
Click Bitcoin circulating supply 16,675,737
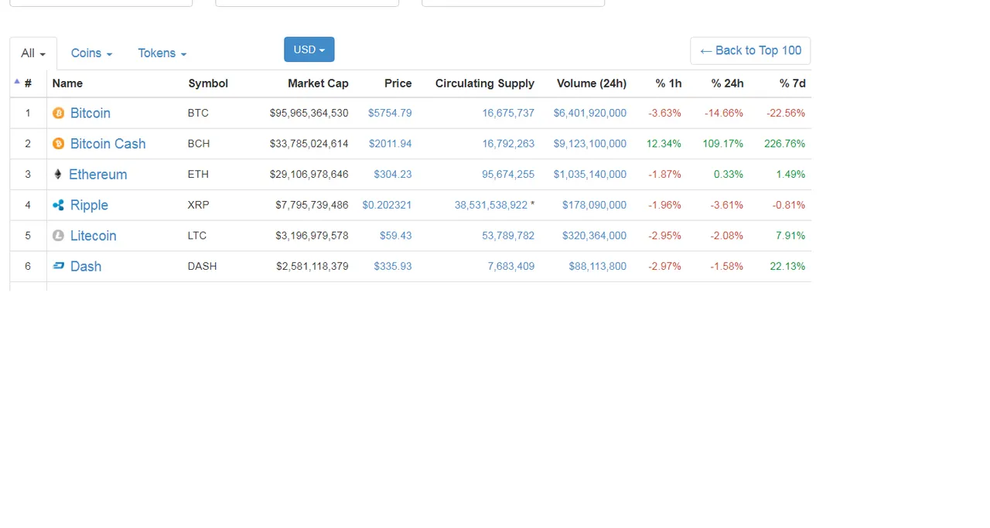click(508, 113)
